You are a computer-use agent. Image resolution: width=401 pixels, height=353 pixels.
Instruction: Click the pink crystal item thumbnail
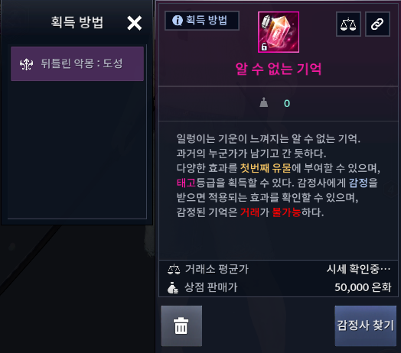coord(279,32)
